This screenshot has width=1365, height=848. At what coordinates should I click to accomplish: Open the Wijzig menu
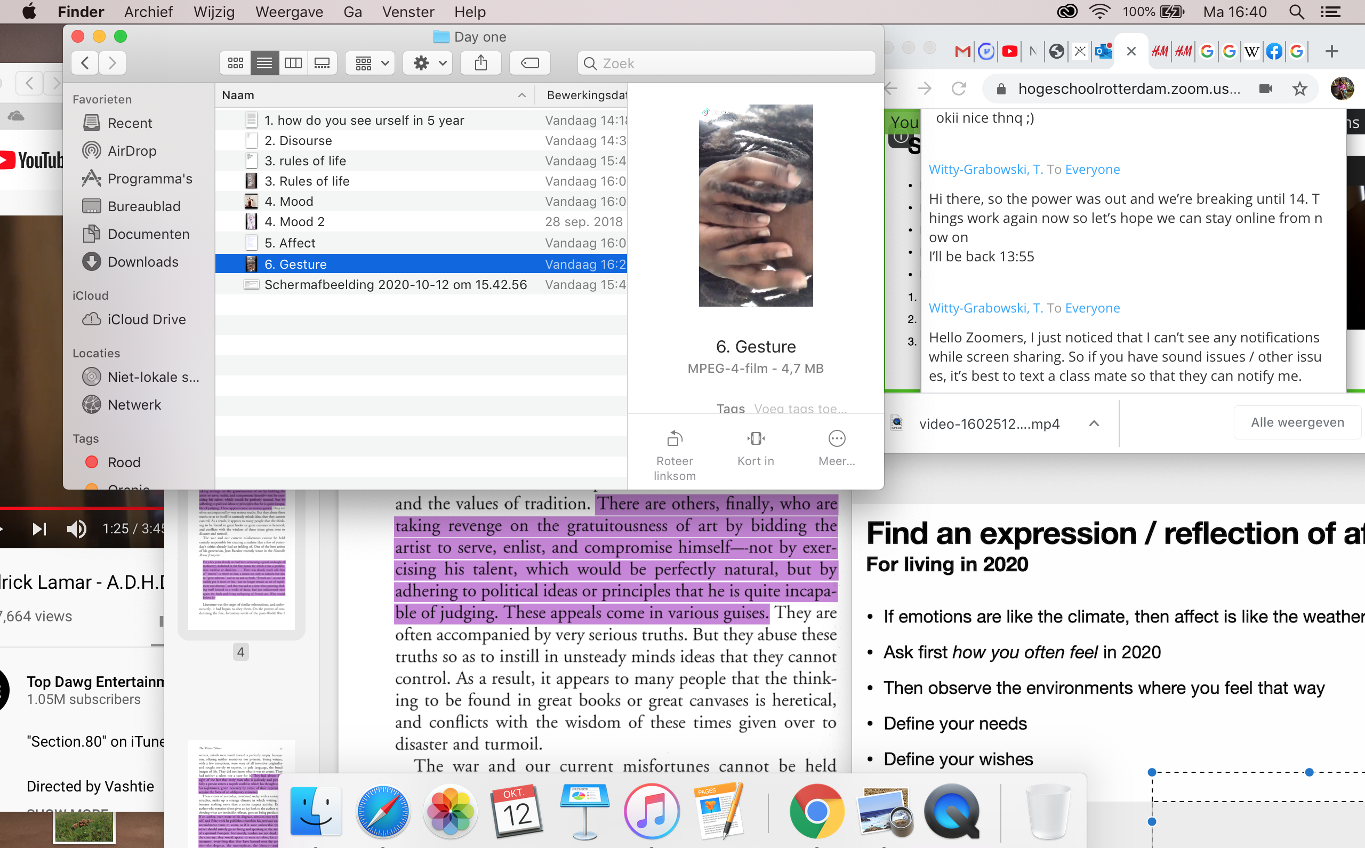point(214,12)
